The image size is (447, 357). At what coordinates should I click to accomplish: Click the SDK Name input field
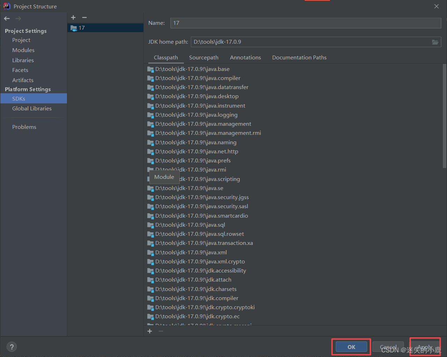[x=306, y=23]
